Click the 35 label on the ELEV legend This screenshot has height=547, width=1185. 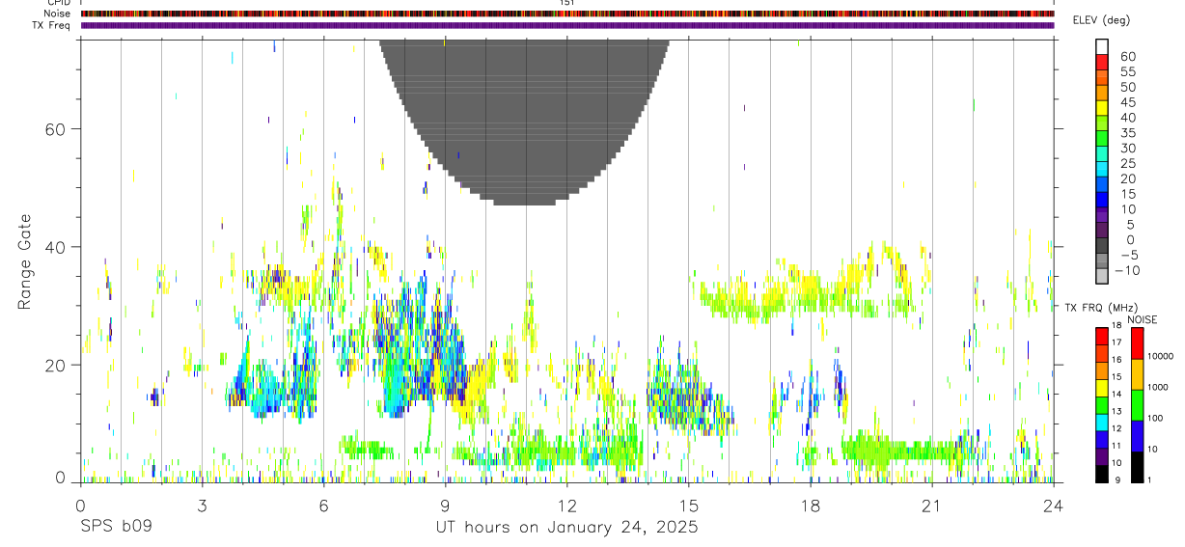coord(1127,132)
